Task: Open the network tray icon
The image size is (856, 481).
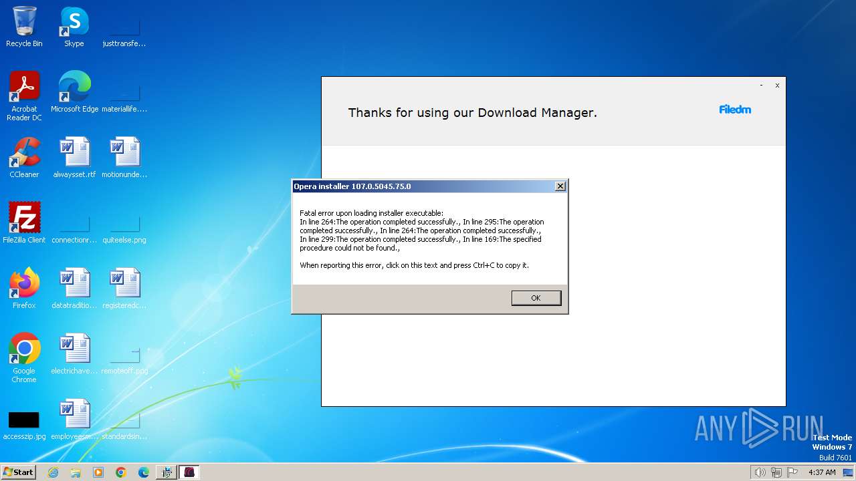Action: point(776,472)
